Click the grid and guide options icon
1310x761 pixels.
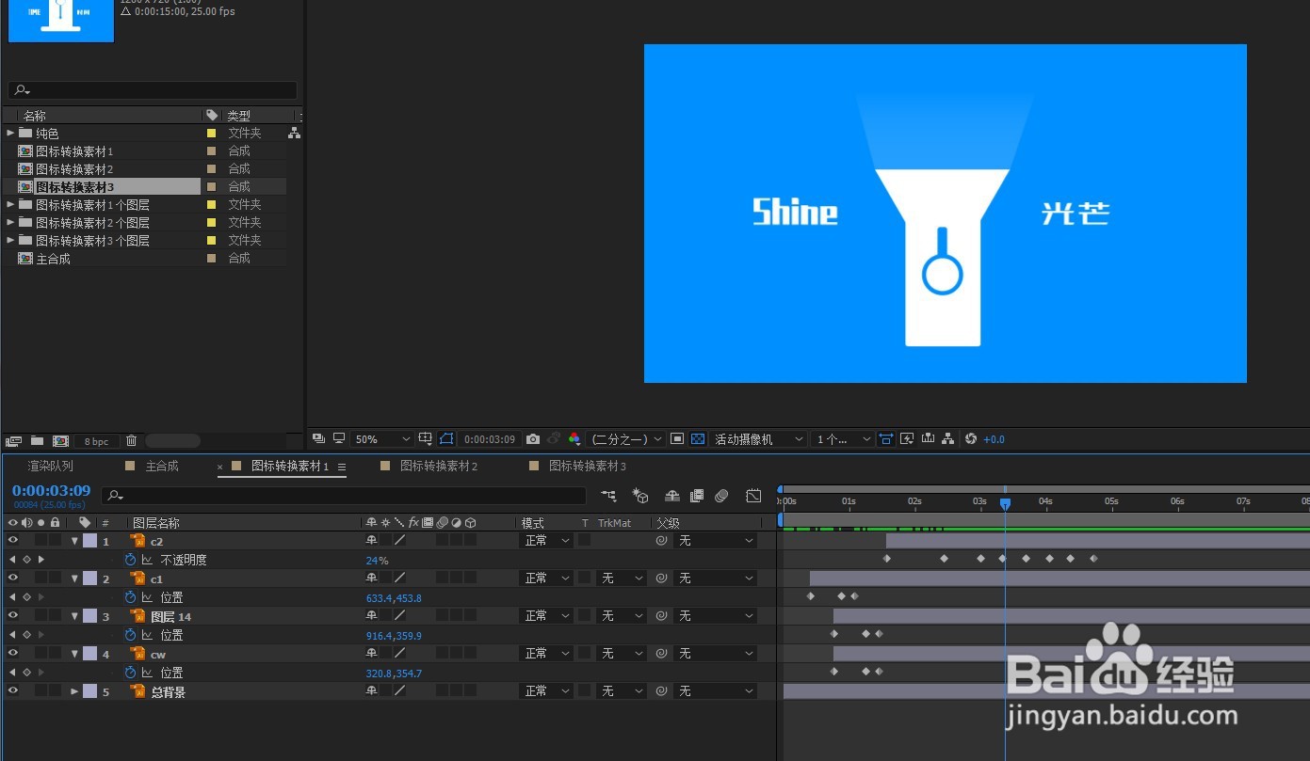(x=425, y=438)
